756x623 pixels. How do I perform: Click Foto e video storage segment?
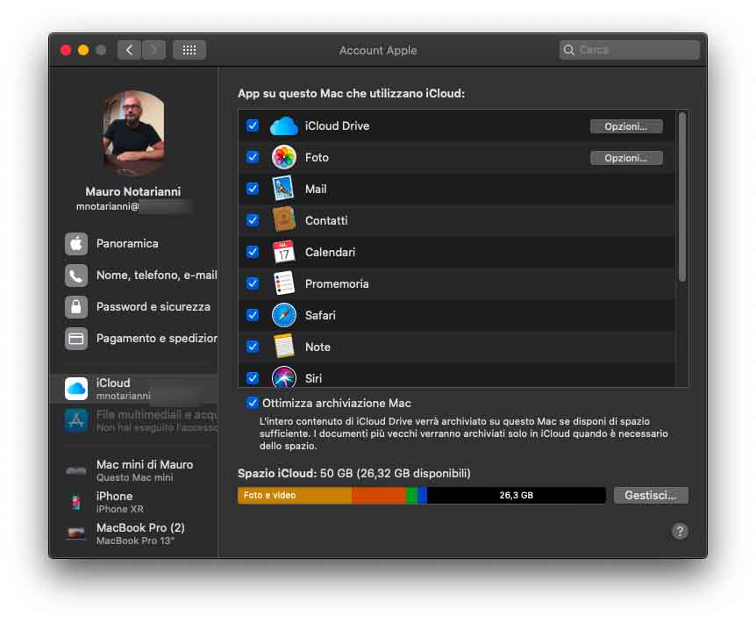click(x=295, y=495)
